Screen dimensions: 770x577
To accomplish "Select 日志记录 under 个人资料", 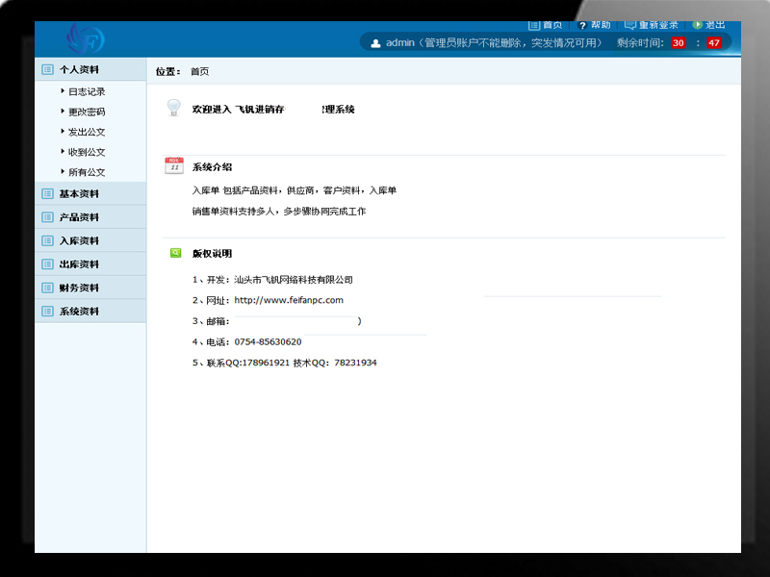I will [x=87, y=91].
